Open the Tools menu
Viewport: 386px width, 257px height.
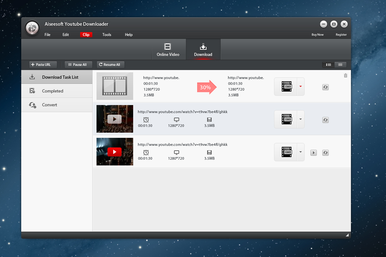pyautogui.click(x=106, y=34)
